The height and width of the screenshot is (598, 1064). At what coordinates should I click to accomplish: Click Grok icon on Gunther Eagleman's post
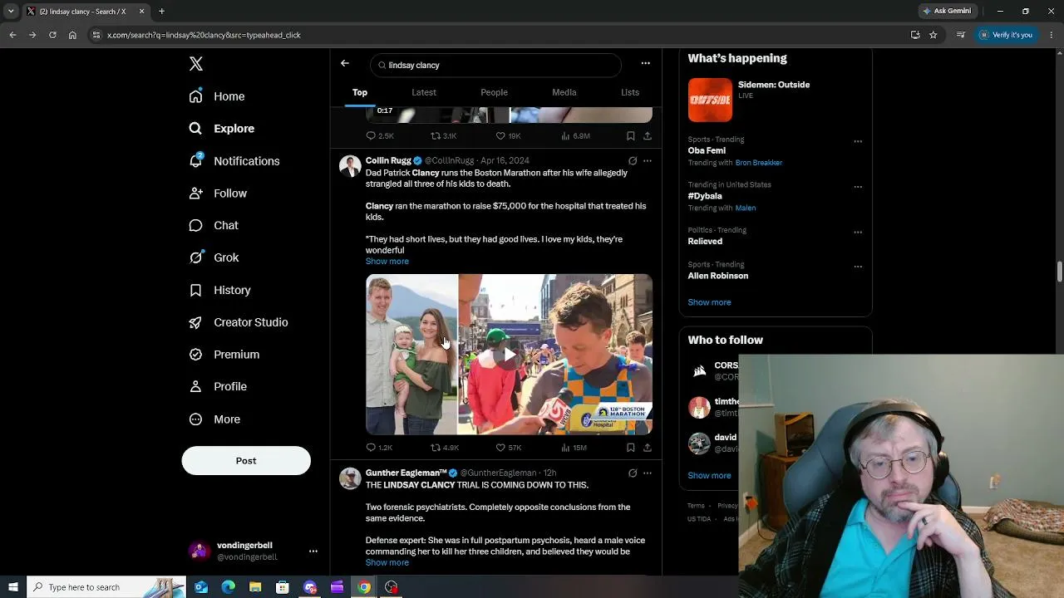coord(633,473)
